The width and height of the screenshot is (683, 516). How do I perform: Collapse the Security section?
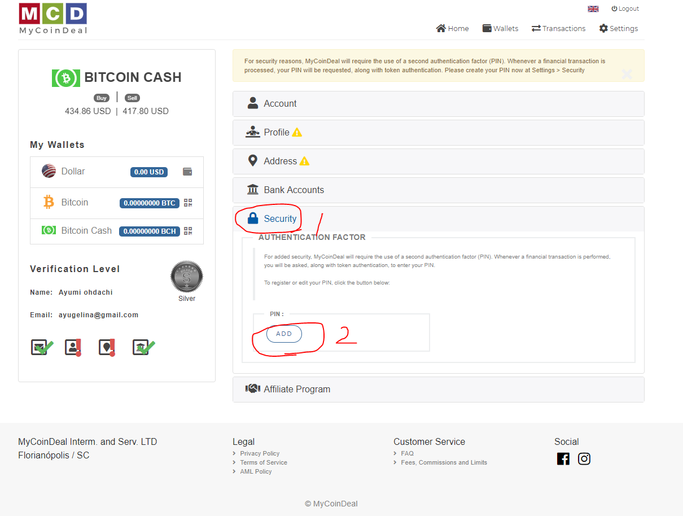pyautogui.click(x=438, y=218)
